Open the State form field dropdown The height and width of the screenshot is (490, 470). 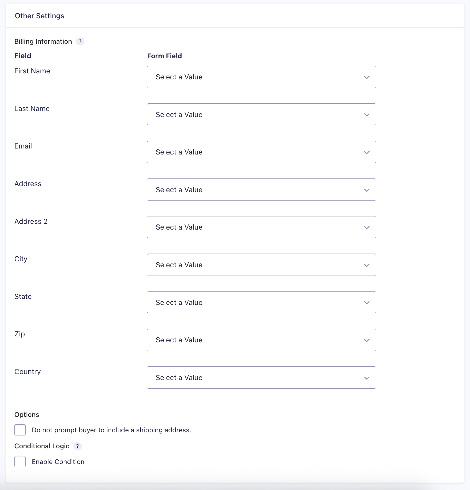[261, 302]
